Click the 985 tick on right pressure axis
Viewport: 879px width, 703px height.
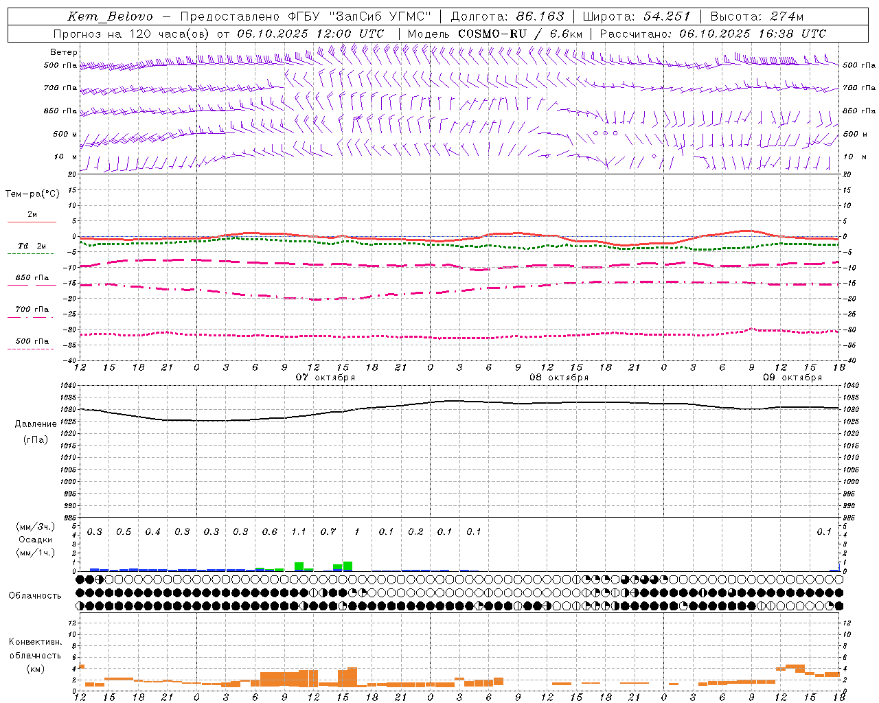pyautogui.click(x=850, y=518)
